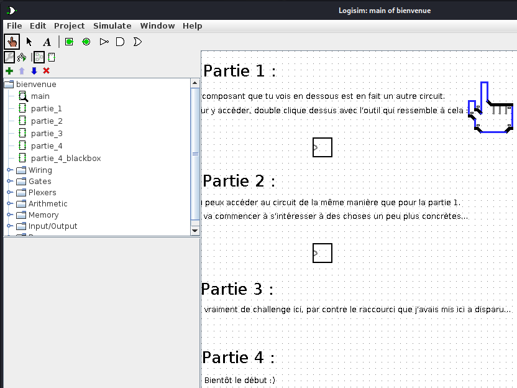Expand the Memory library folder
The image size is (517, 388).
tap(9, 215)
